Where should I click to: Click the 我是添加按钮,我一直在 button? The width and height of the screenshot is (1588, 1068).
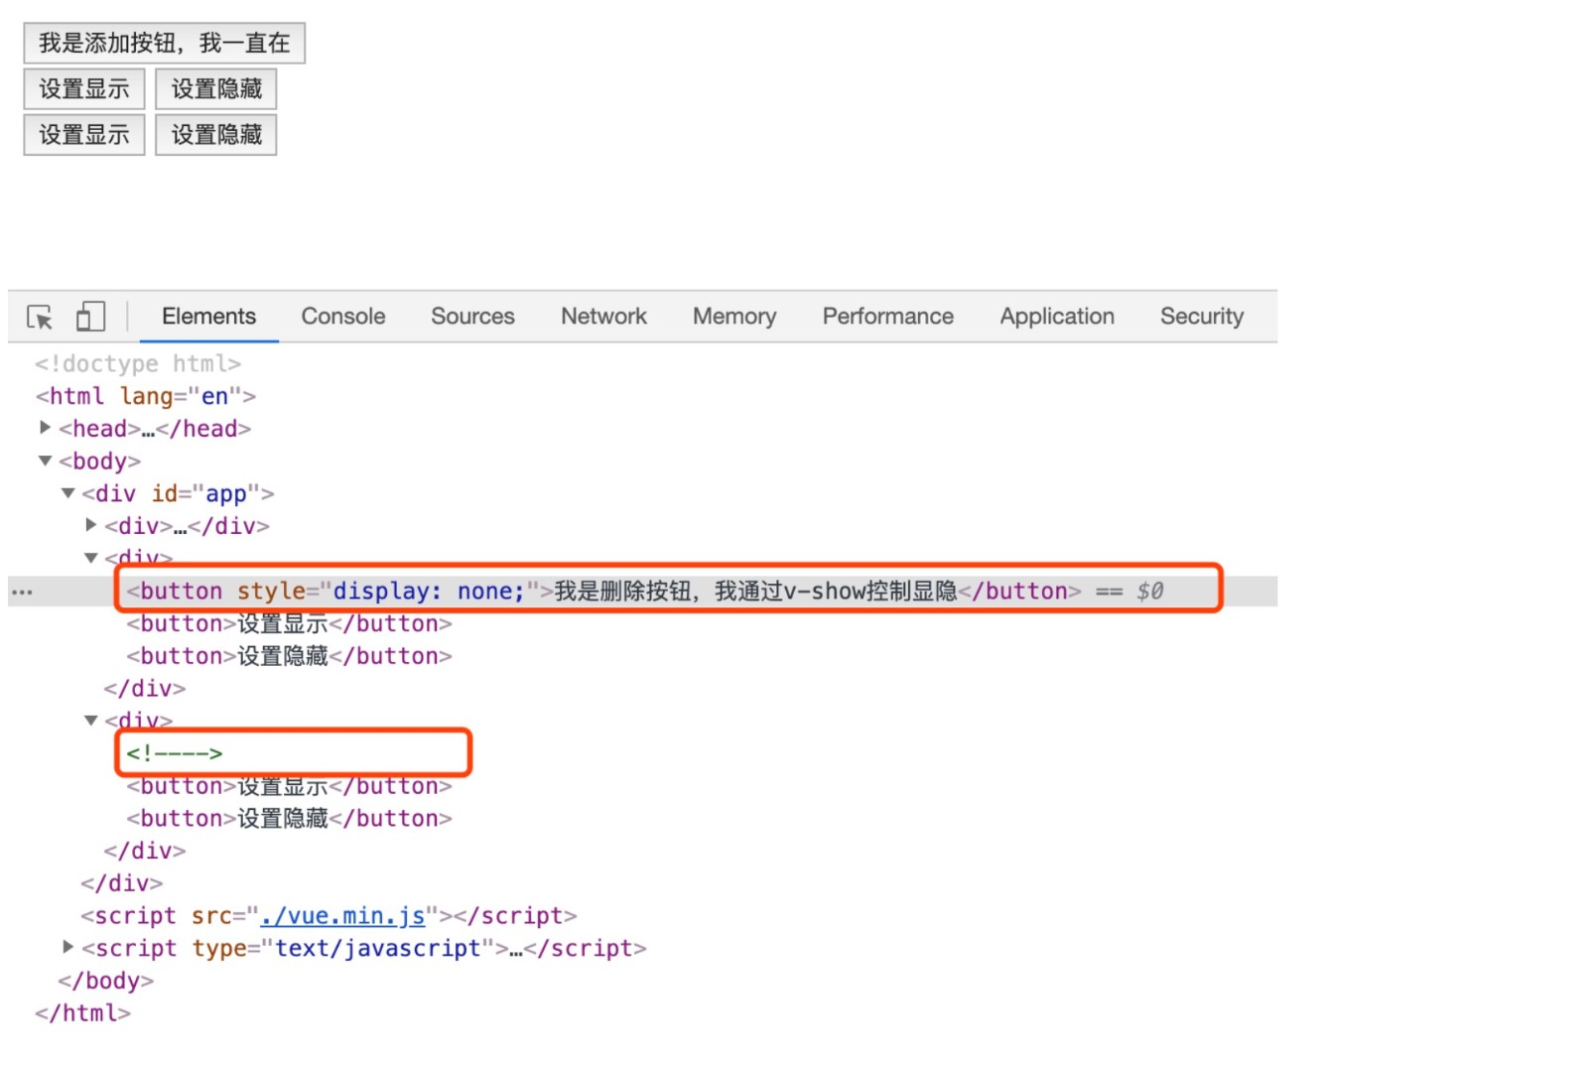point(165,43)
